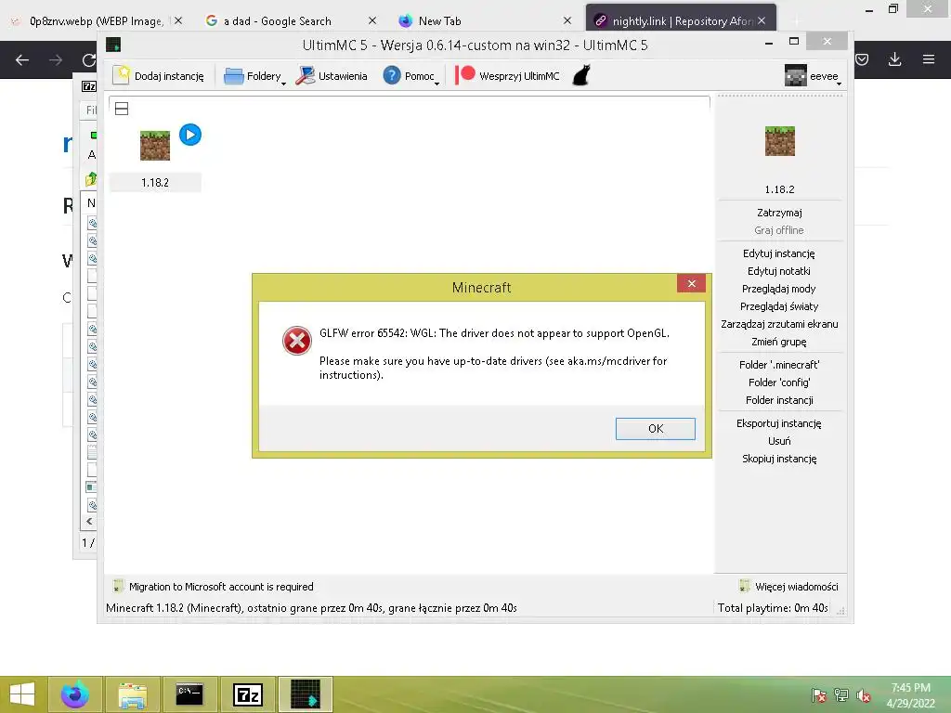
Task: Click Edytuj notatki
Action: [779, 271]
